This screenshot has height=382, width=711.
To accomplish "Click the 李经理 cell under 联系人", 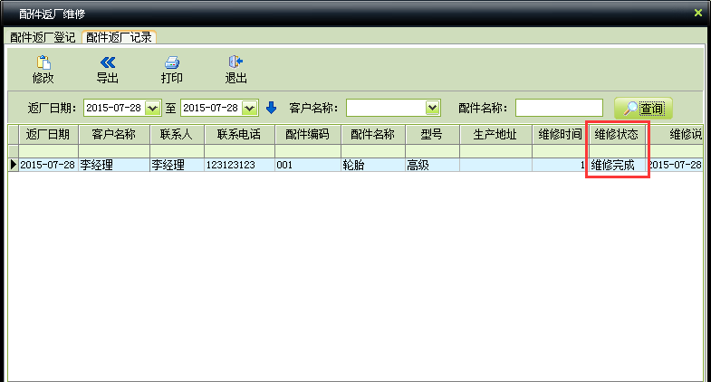I will 178,165.
